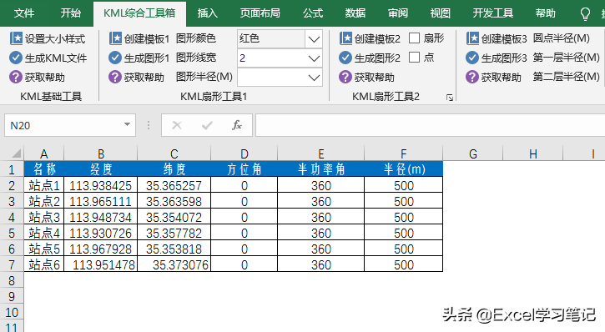Click 生成图形2 checkmark icon
This screenshot has height=332, width=605.
click(x=345, y=58)
